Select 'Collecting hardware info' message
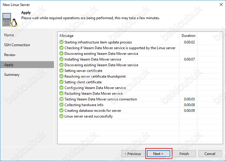Screen dimensions: 226x161 [x=84, y=105]
